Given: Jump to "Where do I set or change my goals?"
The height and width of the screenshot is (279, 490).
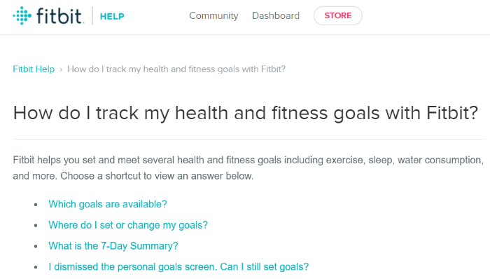Looking at the screenshot, I should point(128,225).
